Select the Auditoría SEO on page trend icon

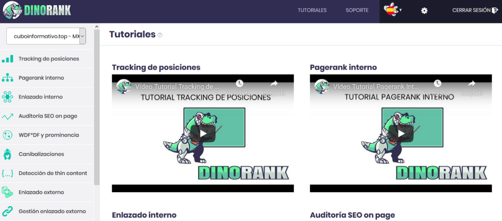(7, 116)
